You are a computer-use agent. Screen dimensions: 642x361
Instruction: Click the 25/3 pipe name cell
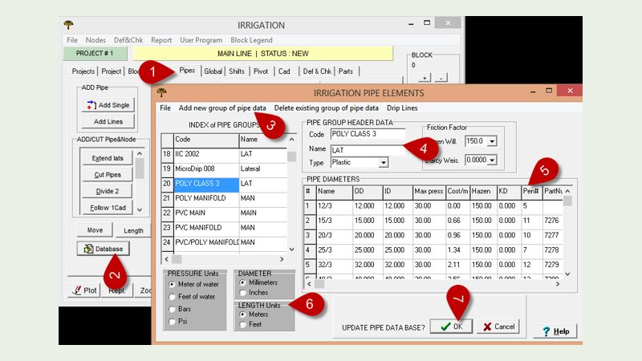pos(334,249)
